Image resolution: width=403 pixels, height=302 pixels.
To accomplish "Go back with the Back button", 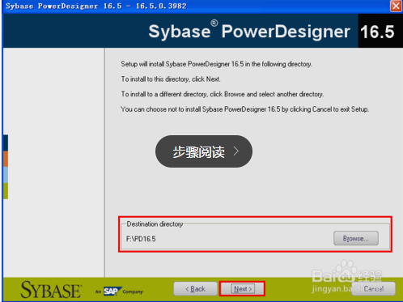I will [195, 289].
